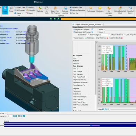Click the Optimized tool use timeline bar
The height and width of the screenshot is (136, 136).
70,126
